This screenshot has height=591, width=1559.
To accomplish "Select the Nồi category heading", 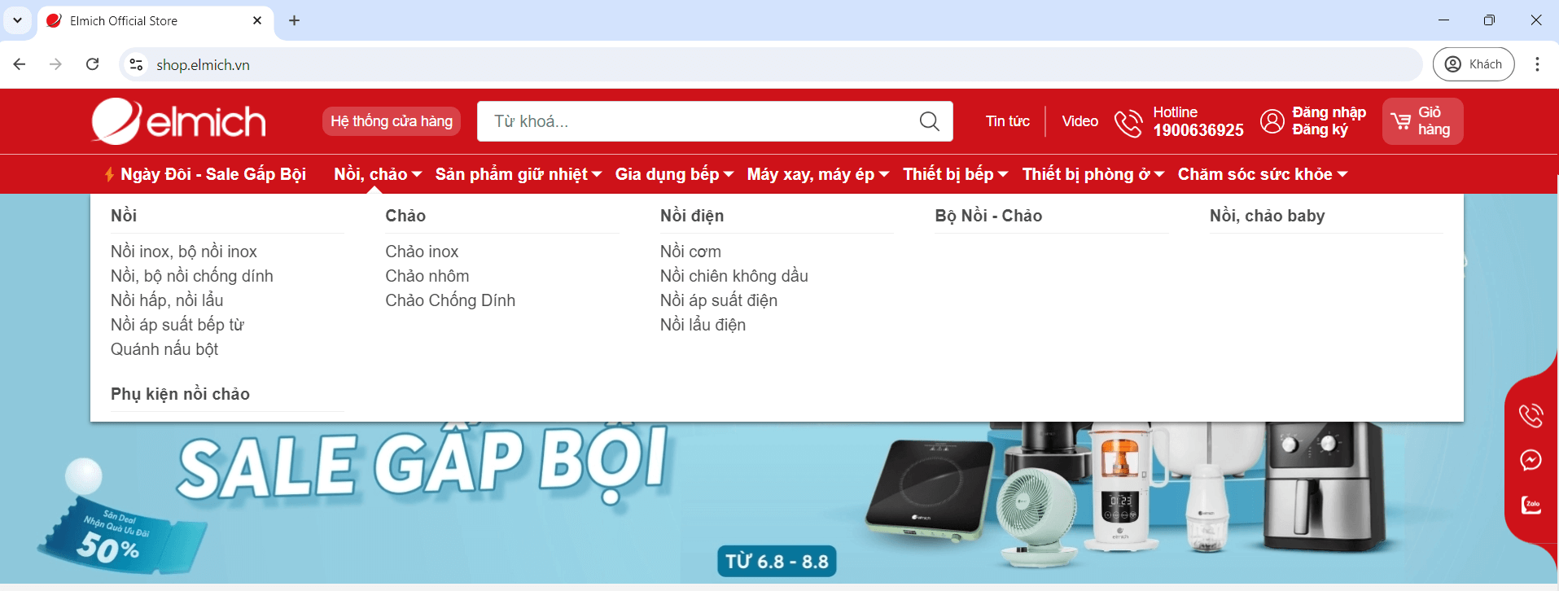I will tap(124, 216).
